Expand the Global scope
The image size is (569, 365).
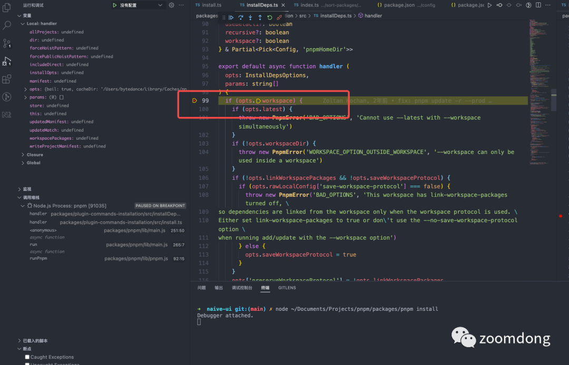point(23,163)
